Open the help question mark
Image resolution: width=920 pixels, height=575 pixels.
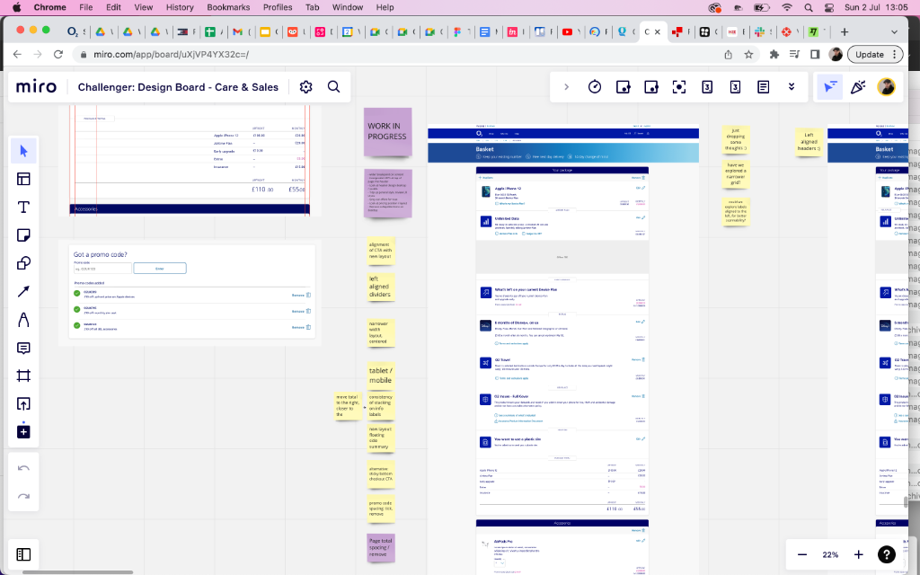click(x=887, y=554)
